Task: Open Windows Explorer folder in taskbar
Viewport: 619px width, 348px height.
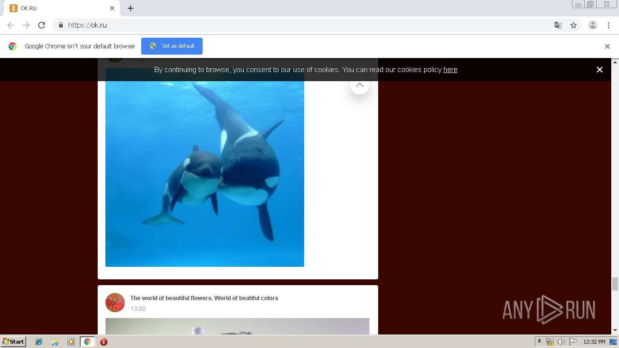Action: point(55,342)
